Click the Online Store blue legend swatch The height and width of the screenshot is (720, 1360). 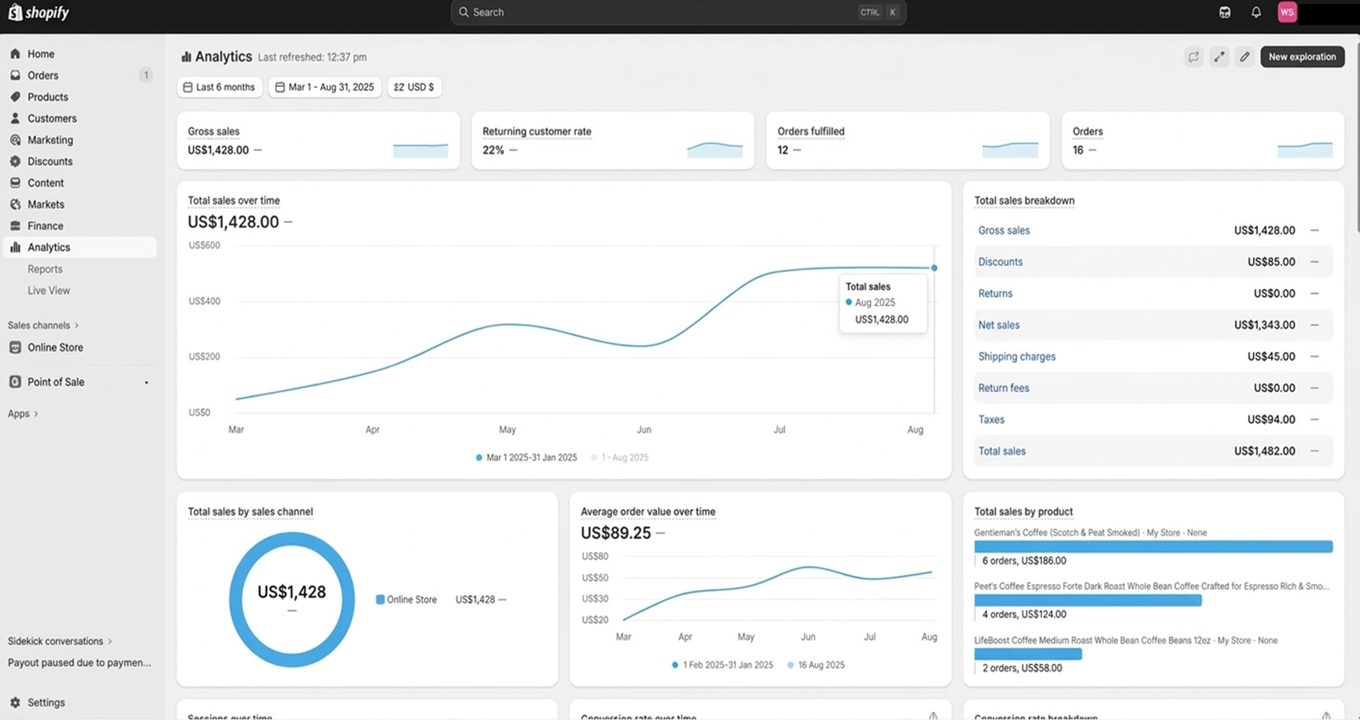click(x=380, y=599)
